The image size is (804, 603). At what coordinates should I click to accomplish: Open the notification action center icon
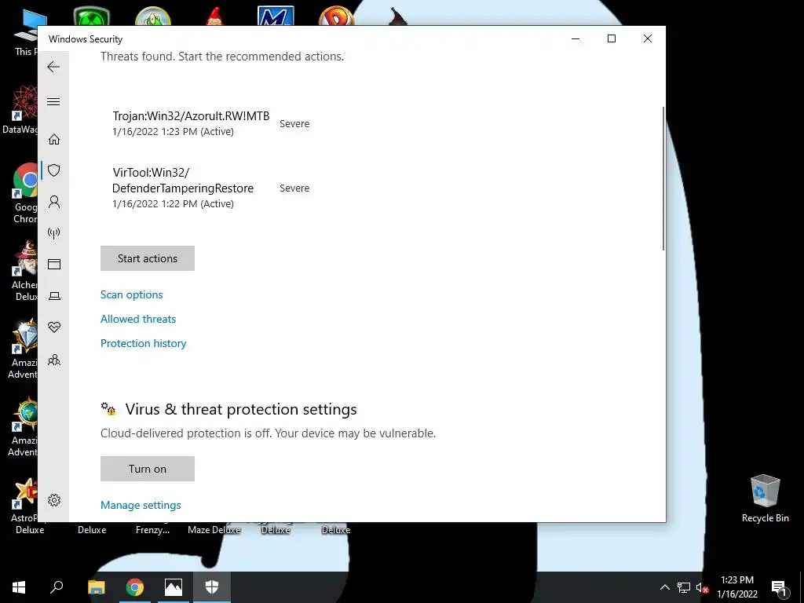[x=778, y=587]
